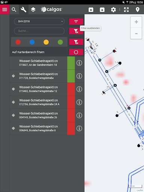Locate 015482 with its target icon
144x192 pixels.
pyautogui.click(x=13, y=89)
